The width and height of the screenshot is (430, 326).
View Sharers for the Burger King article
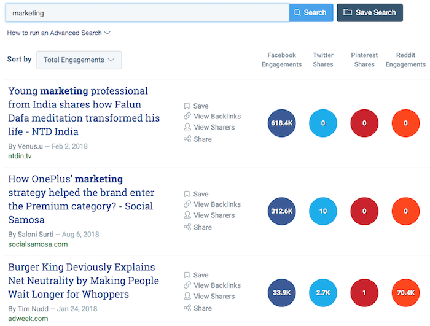[x=209, y=297]
